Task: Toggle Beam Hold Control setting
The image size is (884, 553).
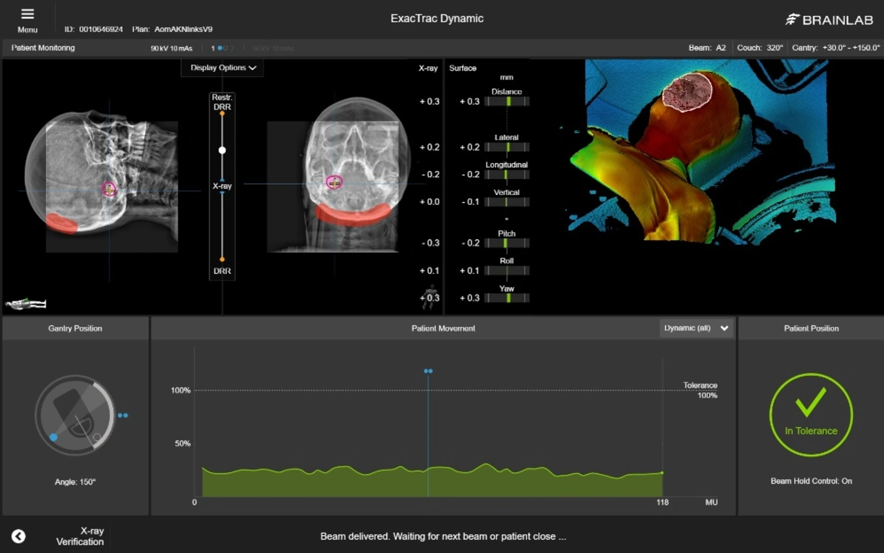Action: pos(811,481)
